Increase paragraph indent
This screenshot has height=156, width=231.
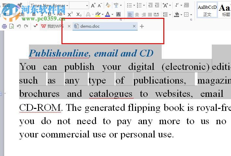pos(157,6)
